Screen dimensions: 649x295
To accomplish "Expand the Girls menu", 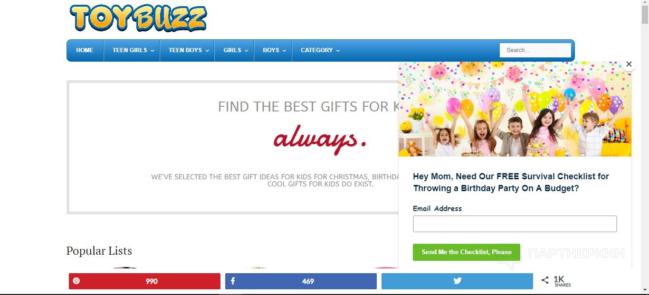I will [x=235, y=50].
